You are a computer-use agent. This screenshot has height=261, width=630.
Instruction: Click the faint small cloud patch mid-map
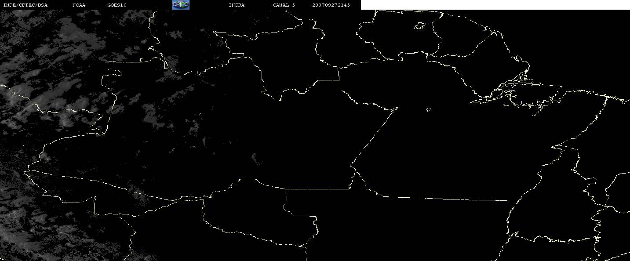(255, 158)
